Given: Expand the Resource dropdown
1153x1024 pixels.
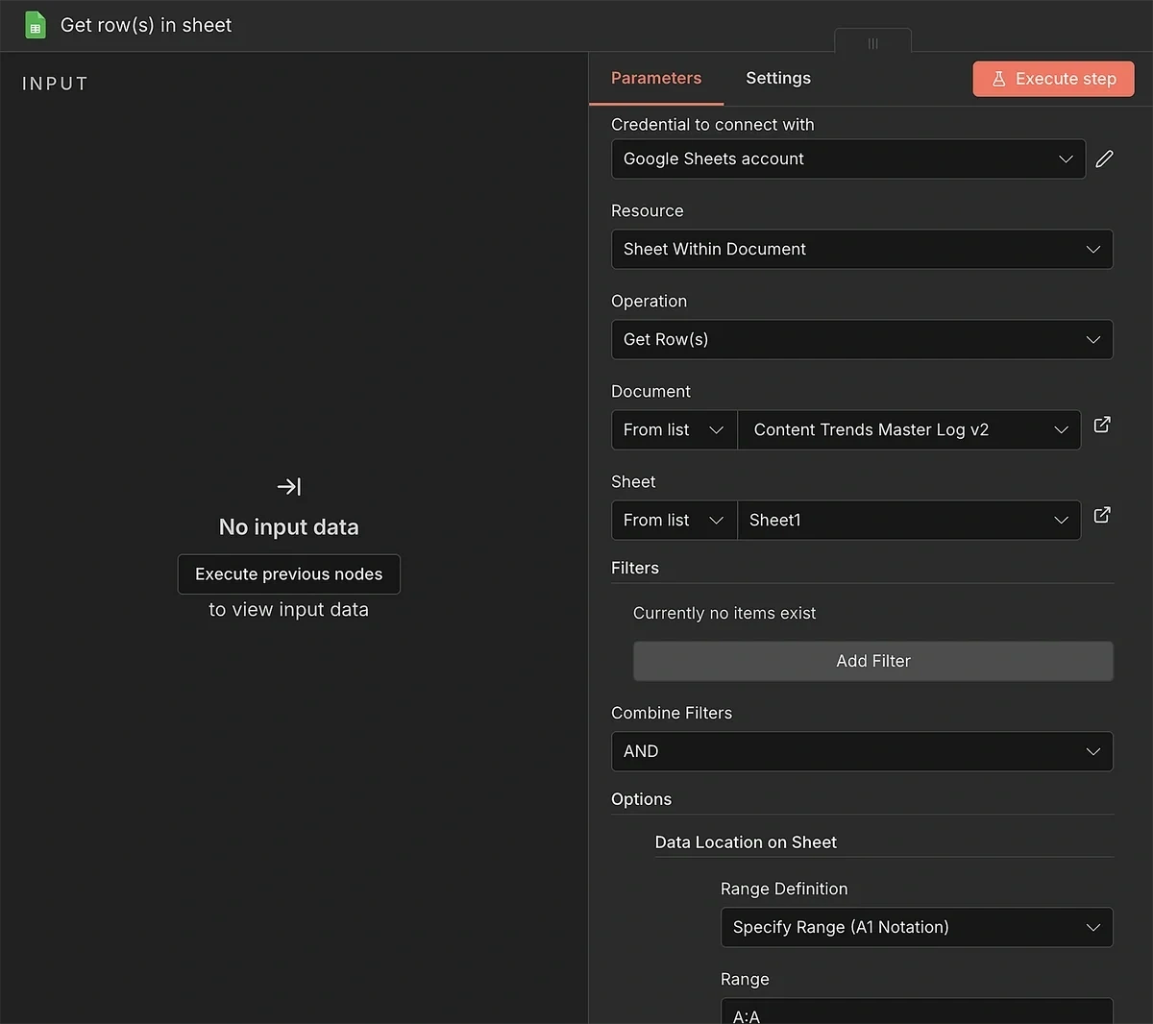Looking at the screenshot, I should [861, 250].
